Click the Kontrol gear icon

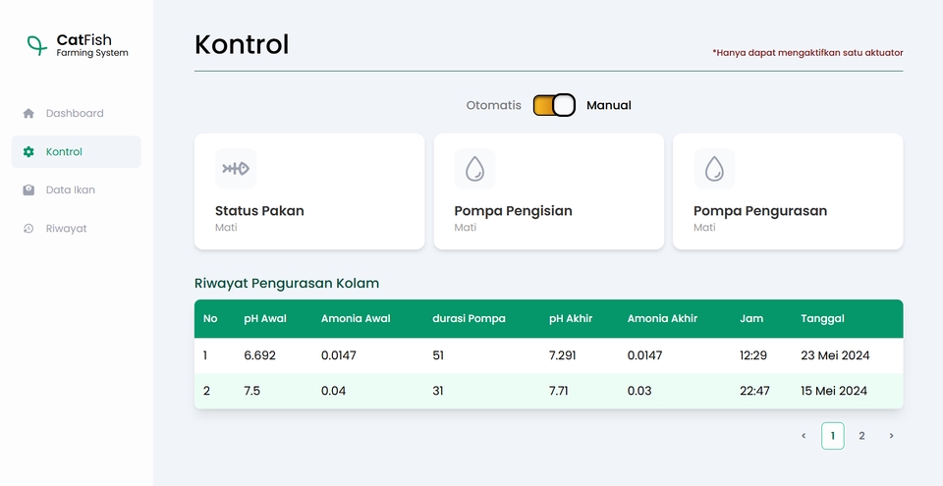tap(28, 152)
